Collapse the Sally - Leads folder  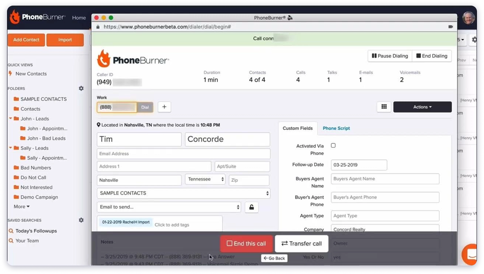coord(11,148)
